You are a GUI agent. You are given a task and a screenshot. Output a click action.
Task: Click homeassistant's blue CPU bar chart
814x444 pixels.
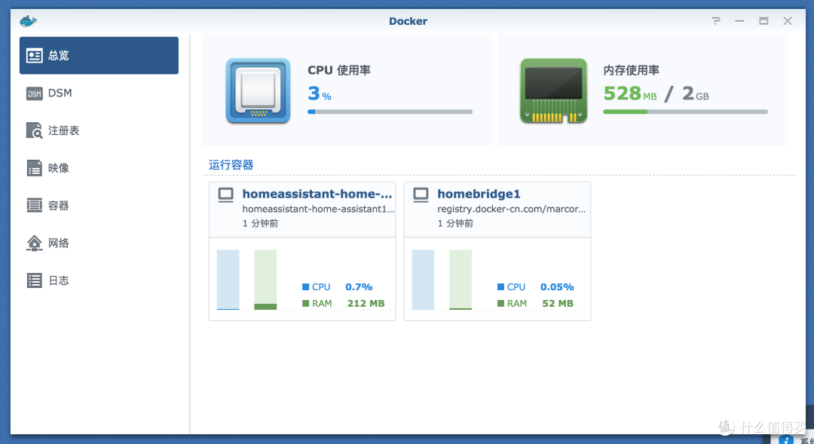(x=228, y=280)
